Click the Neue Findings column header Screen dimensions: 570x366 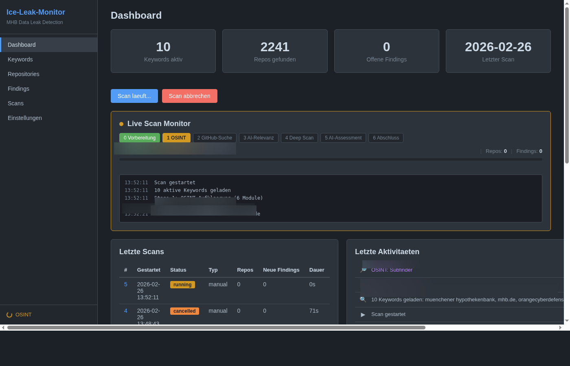281,270
